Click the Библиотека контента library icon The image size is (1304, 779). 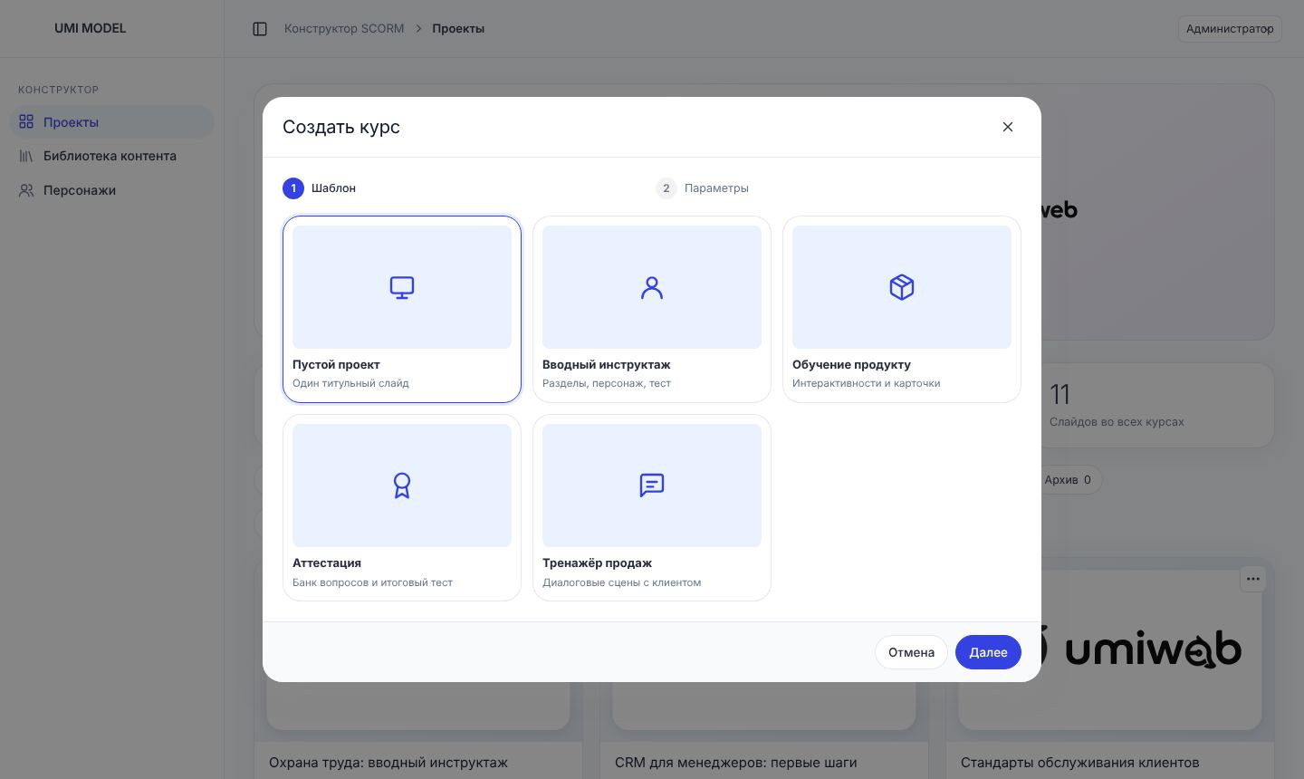point(26,156)
